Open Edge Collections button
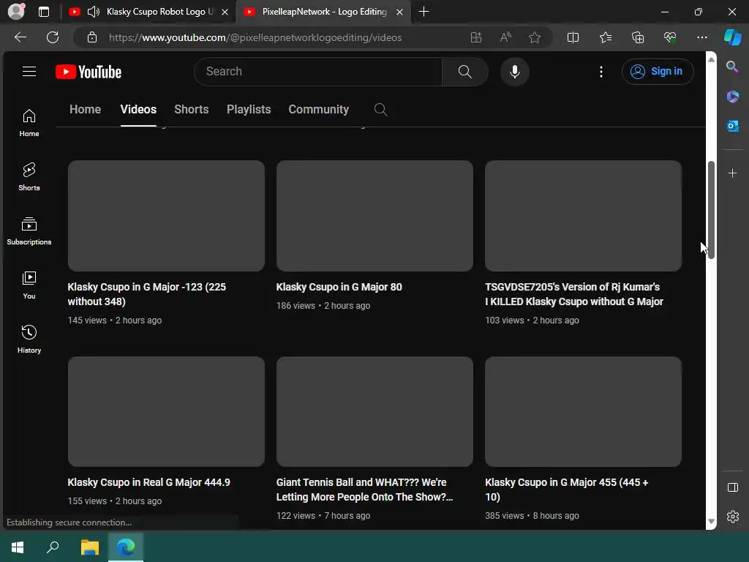 tap(638, 37)
